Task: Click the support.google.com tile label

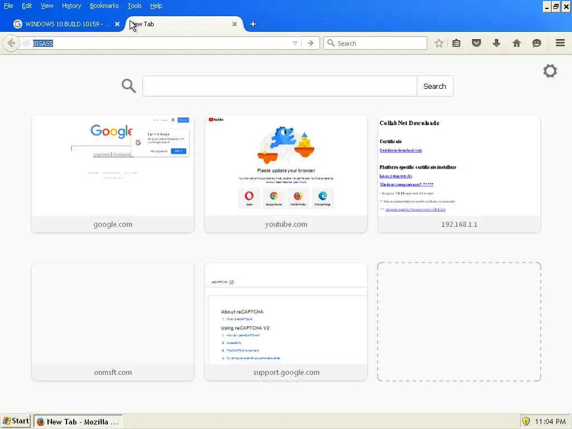Action: [x=286, y=372]
